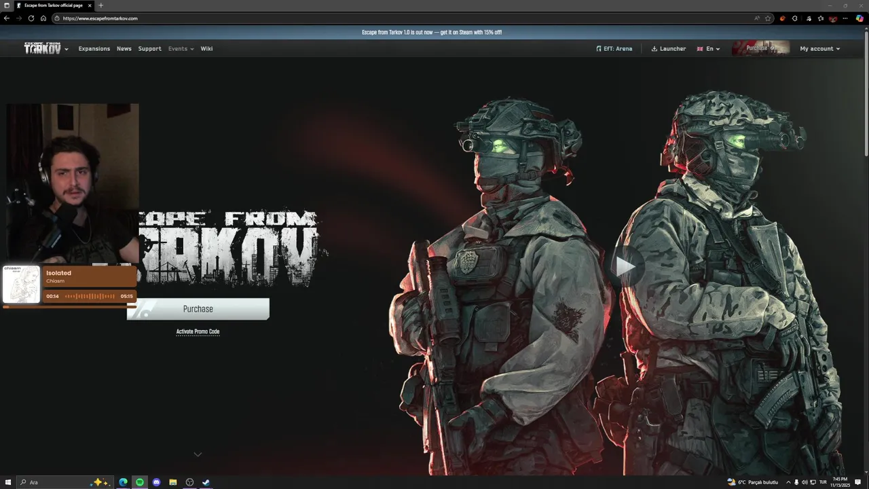The width and height of the screenshot is (869, 489).
Task: Open the orange extension icon
Action: pos(782,18)
